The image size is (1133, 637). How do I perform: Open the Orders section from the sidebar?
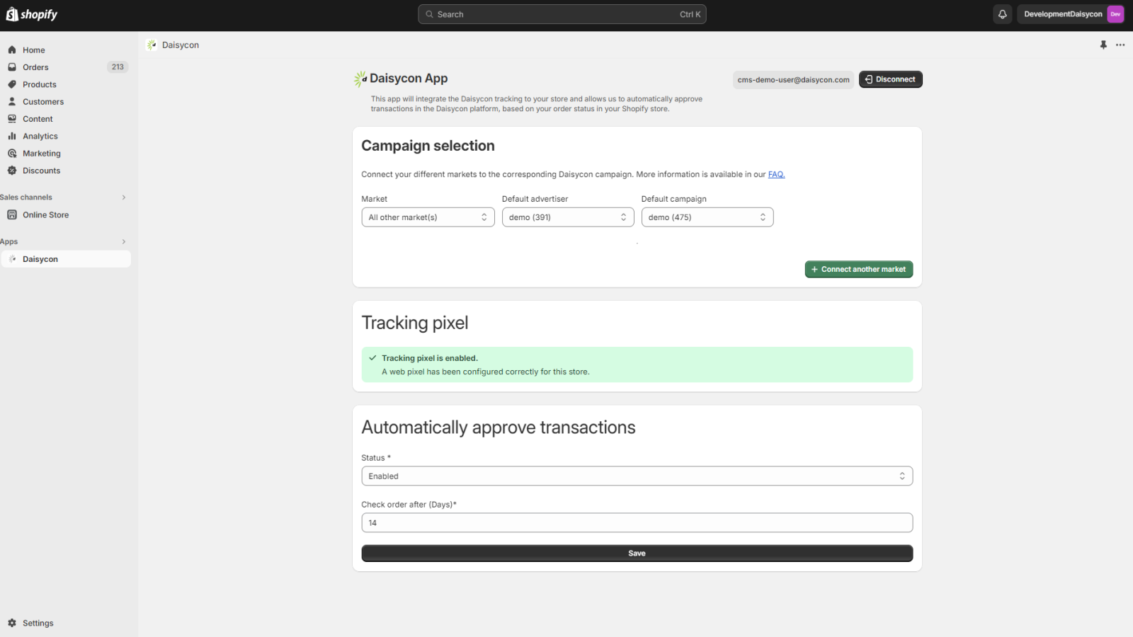click(35, 67)
